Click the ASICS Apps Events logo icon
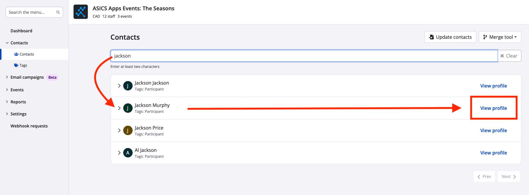This screenshot has height=195, width=529. [x=81, y=12]
